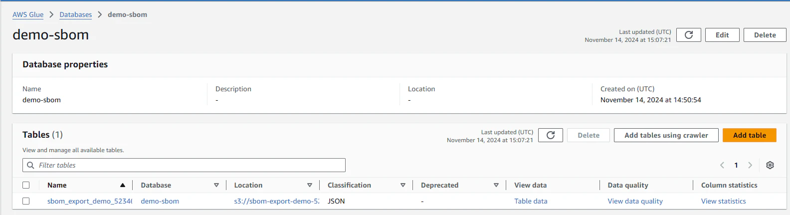Viewport: 790px width, 215px height.
Task: Open demo-sbom database link in table row
Action: 160,201
